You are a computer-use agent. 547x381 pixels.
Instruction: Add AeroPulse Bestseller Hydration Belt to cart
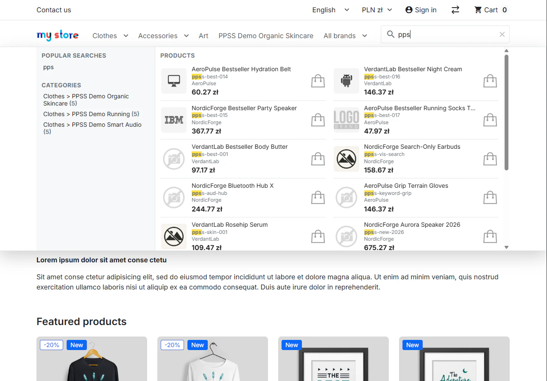point(318,81)
